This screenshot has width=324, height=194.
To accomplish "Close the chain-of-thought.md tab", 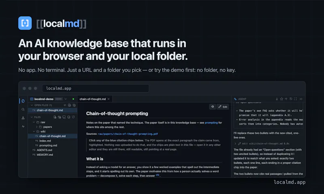I will pyautogui.click(x=109, y=99).
